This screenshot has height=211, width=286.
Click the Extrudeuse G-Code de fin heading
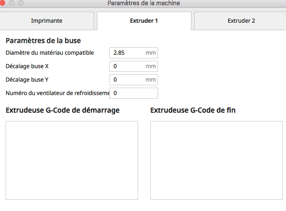point(193,110)
